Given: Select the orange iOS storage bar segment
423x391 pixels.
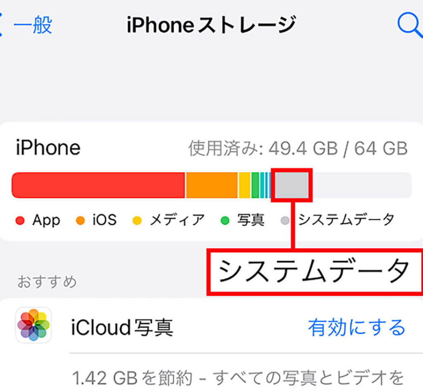Looking at the screenshot, I should tap(212, 185).
